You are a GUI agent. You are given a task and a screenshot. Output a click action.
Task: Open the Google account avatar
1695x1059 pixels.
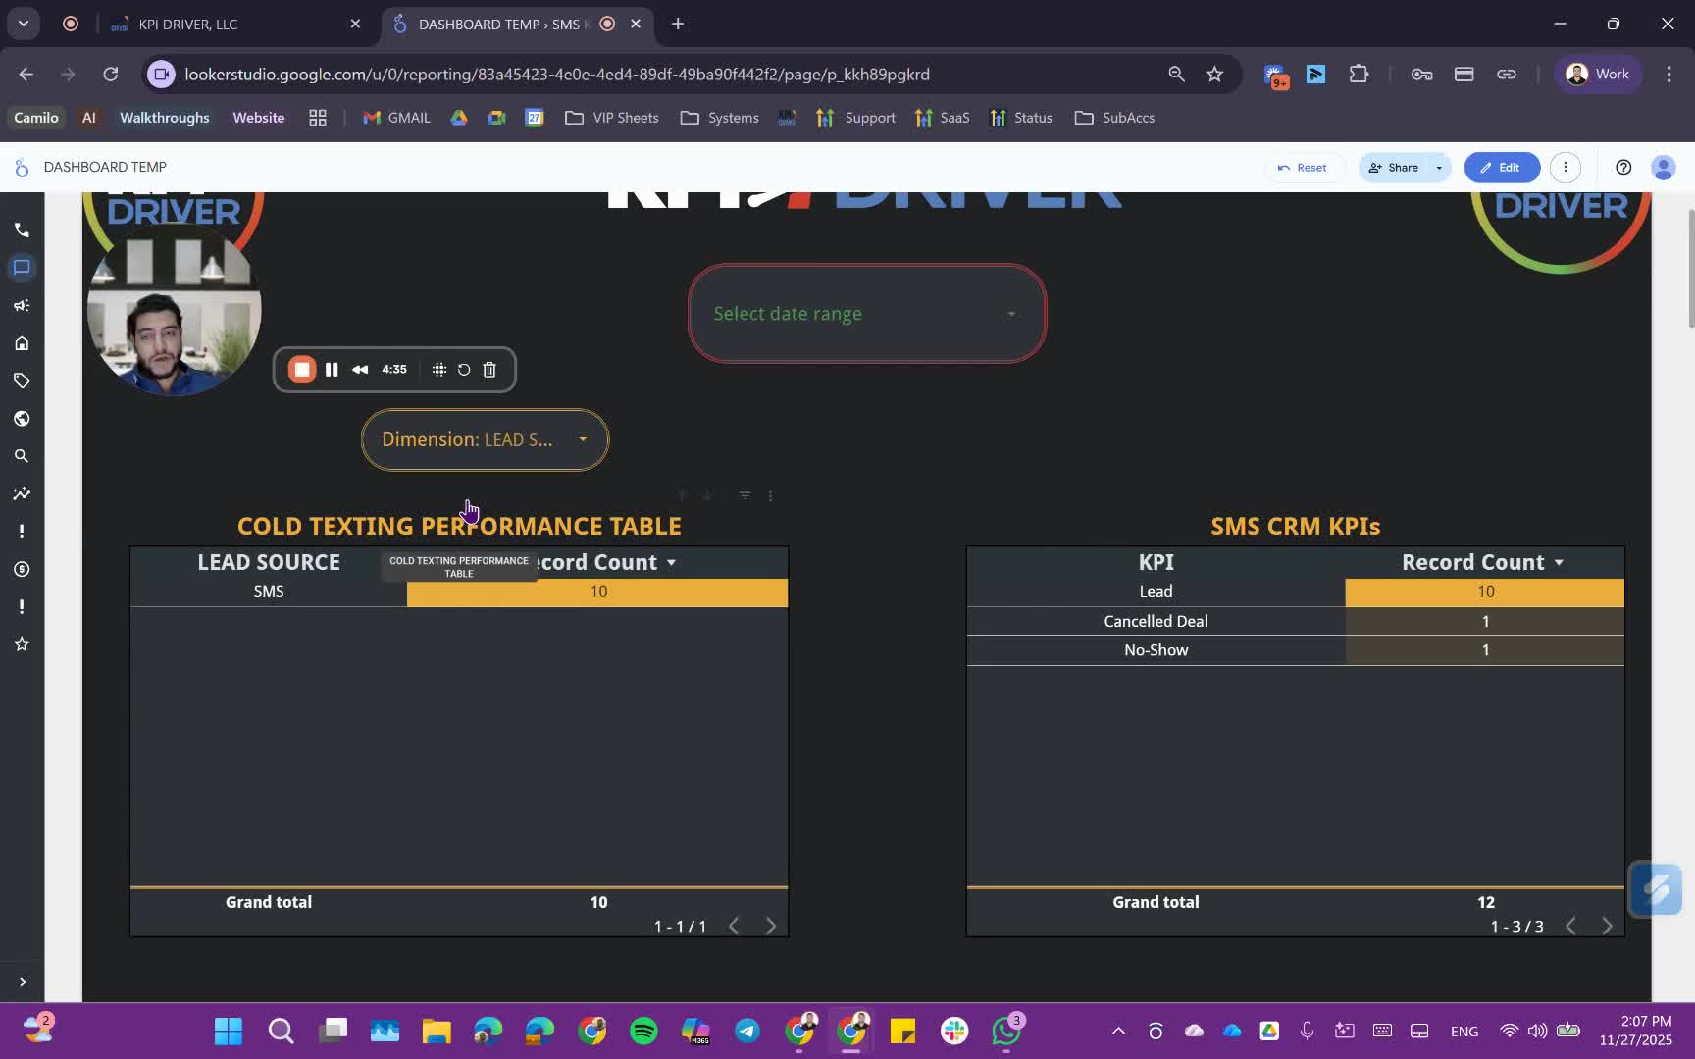tap(1663, 168)
